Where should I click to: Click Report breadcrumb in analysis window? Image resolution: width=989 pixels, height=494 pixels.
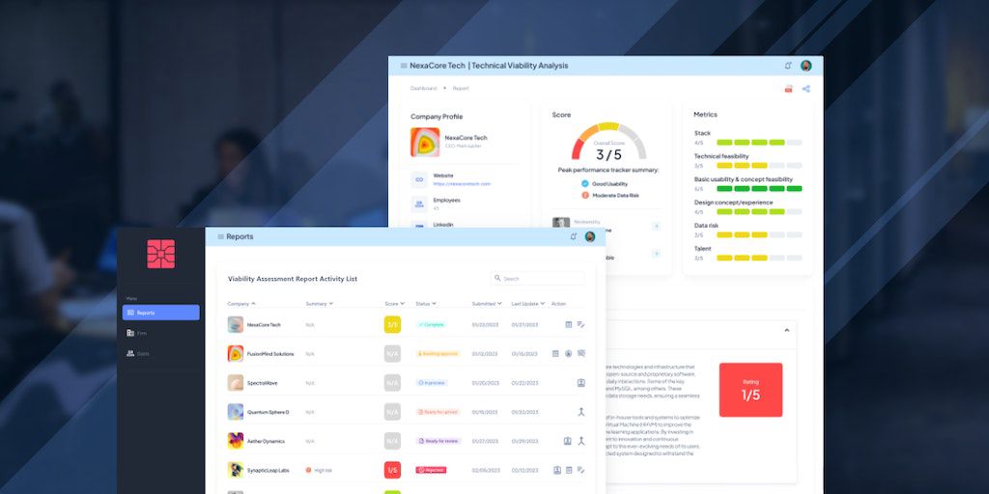click(x=461, y=88)
